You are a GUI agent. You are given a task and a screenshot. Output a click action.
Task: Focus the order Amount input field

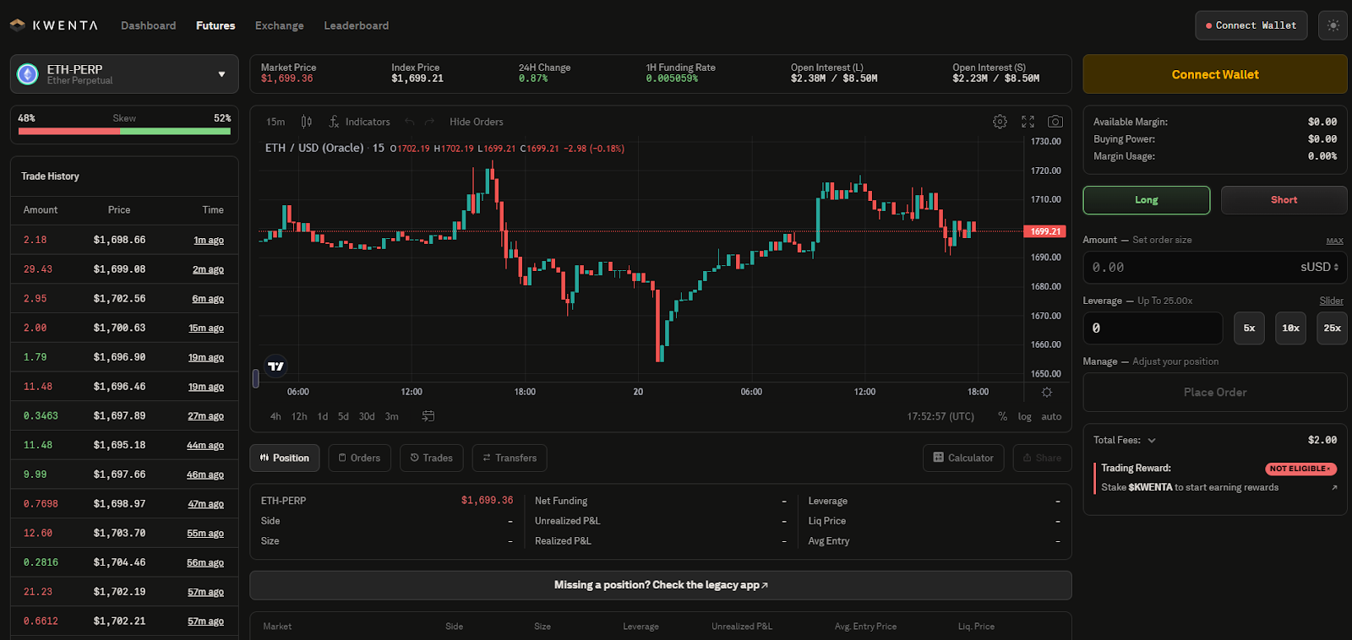point(1191,267)
